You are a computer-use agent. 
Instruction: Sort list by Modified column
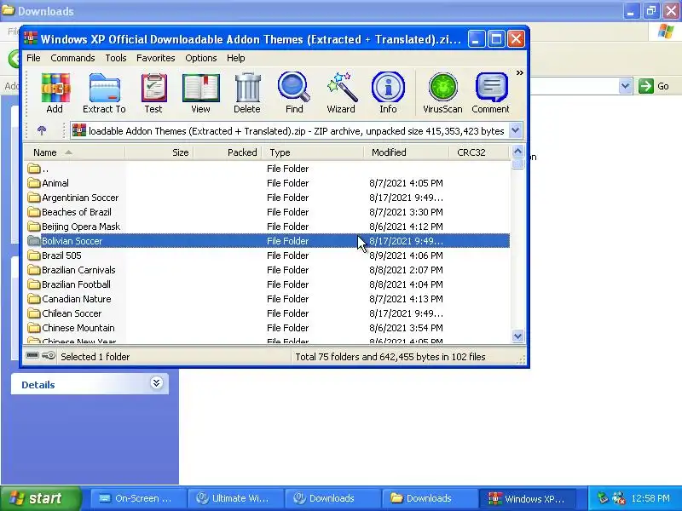click(x=407, y=152)
